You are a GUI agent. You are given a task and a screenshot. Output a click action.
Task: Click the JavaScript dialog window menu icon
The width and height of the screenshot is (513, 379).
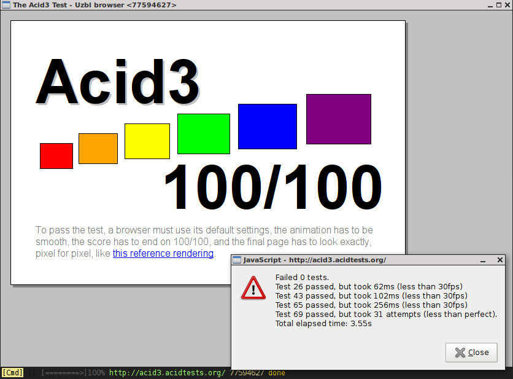tap(236, 260)
